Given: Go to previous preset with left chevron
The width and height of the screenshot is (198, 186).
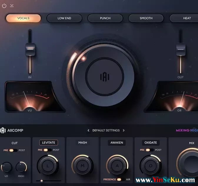Looking at the screenshot, I should [x=89, y=130].
